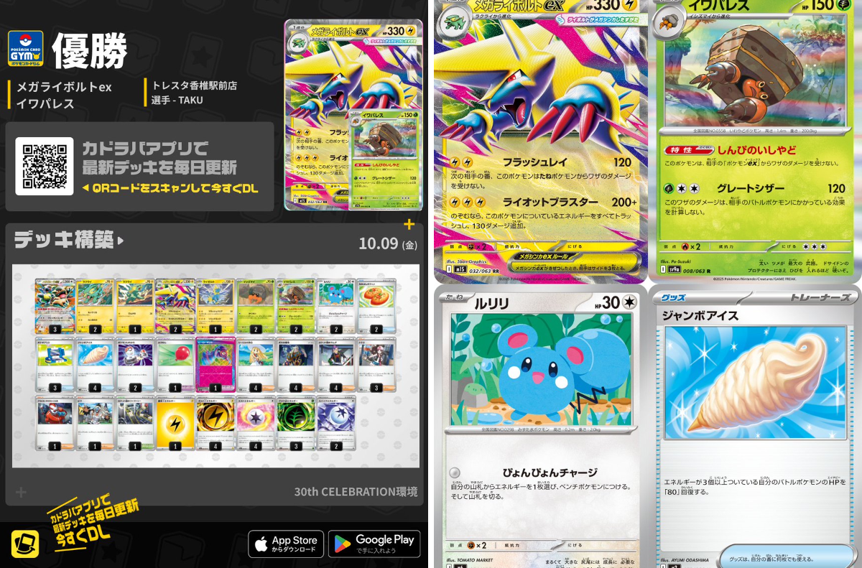Click the grey plus icon below the deck list
The width and height of the screenshot is (862, 568).
pyautogui.click(x=21, y=492)
